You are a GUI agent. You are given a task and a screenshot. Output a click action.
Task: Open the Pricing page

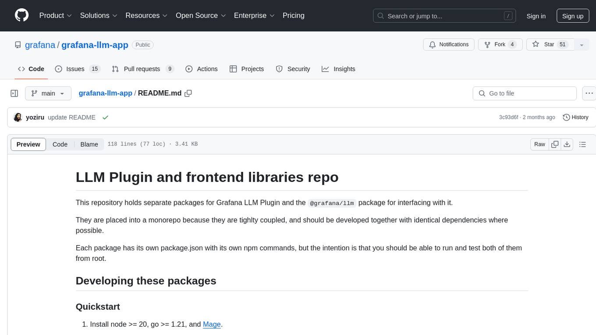tap(294, 15)
